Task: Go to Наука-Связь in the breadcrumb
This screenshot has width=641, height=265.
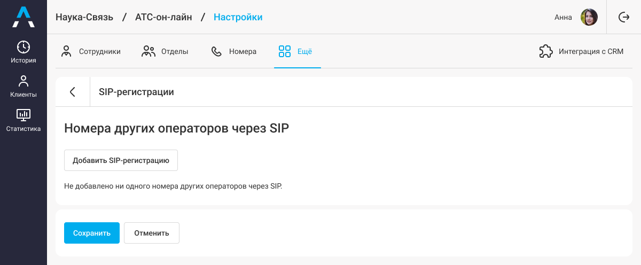Action: coord(84,17)
